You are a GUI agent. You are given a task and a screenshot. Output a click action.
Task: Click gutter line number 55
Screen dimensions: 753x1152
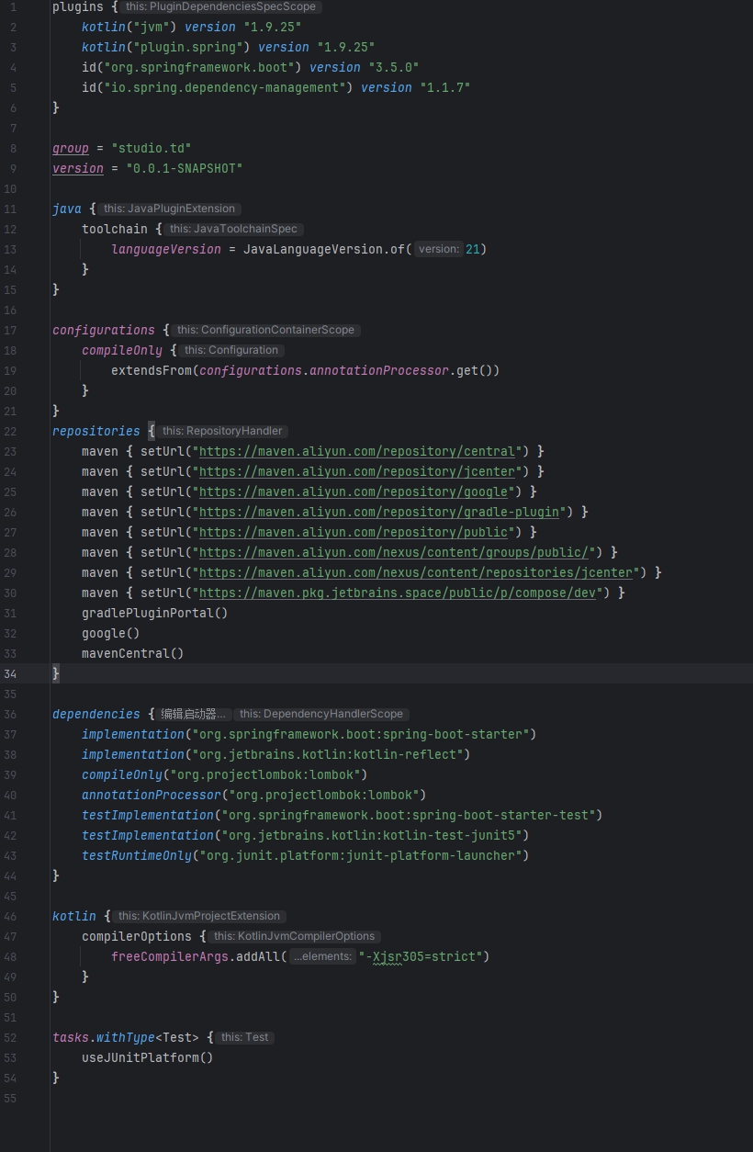(10, 1098)
